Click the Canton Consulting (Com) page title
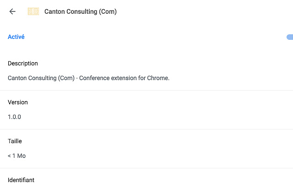293x183 pixels. click(x=80, y=11)
